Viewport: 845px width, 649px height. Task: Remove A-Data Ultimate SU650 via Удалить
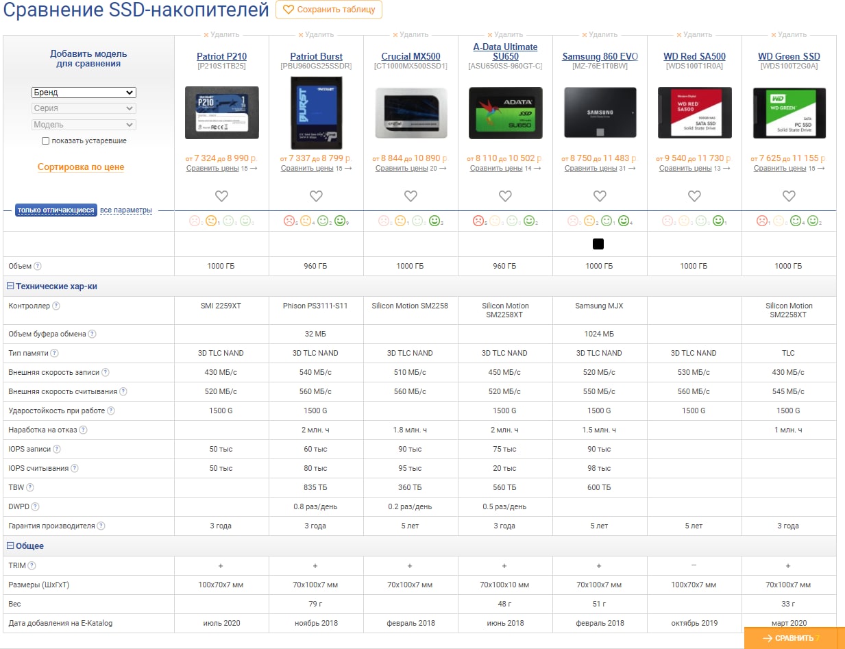[505, 34]
